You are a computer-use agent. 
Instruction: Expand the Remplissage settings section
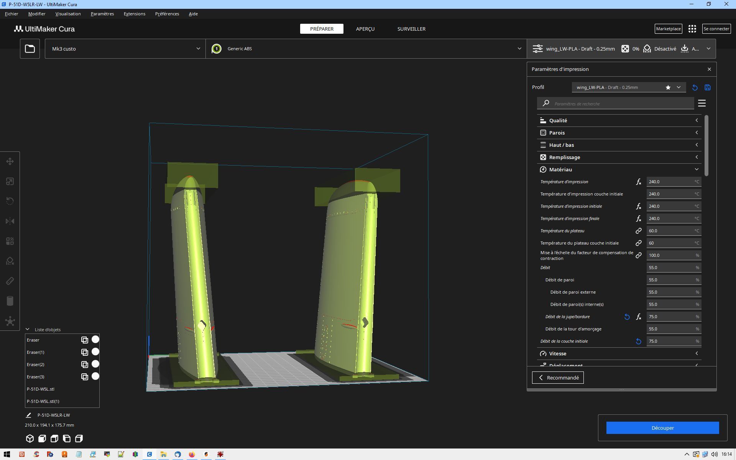coord(619,157)
